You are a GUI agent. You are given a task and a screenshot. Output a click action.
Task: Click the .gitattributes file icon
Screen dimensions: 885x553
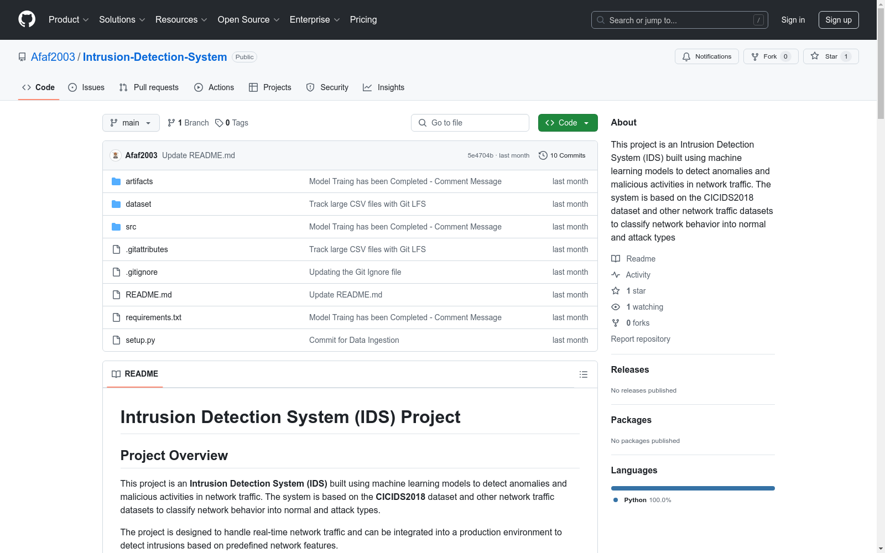coord(116,249)
